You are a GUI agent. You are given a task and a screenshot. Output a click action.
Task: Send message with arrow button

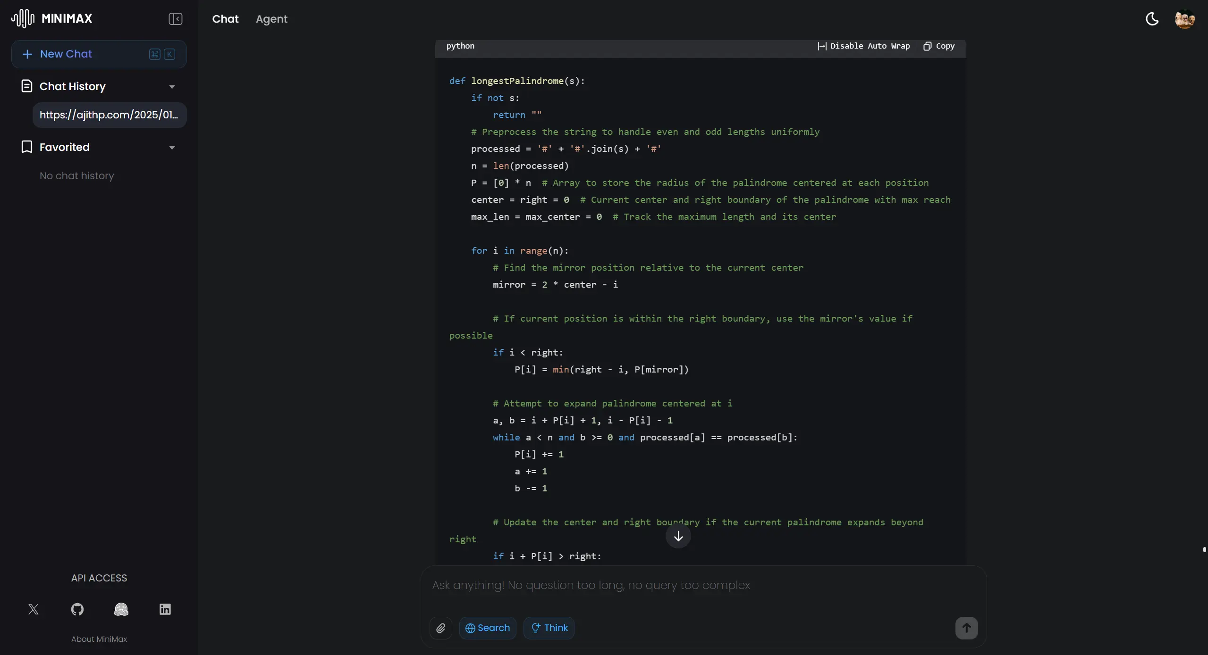coord(966,628)
